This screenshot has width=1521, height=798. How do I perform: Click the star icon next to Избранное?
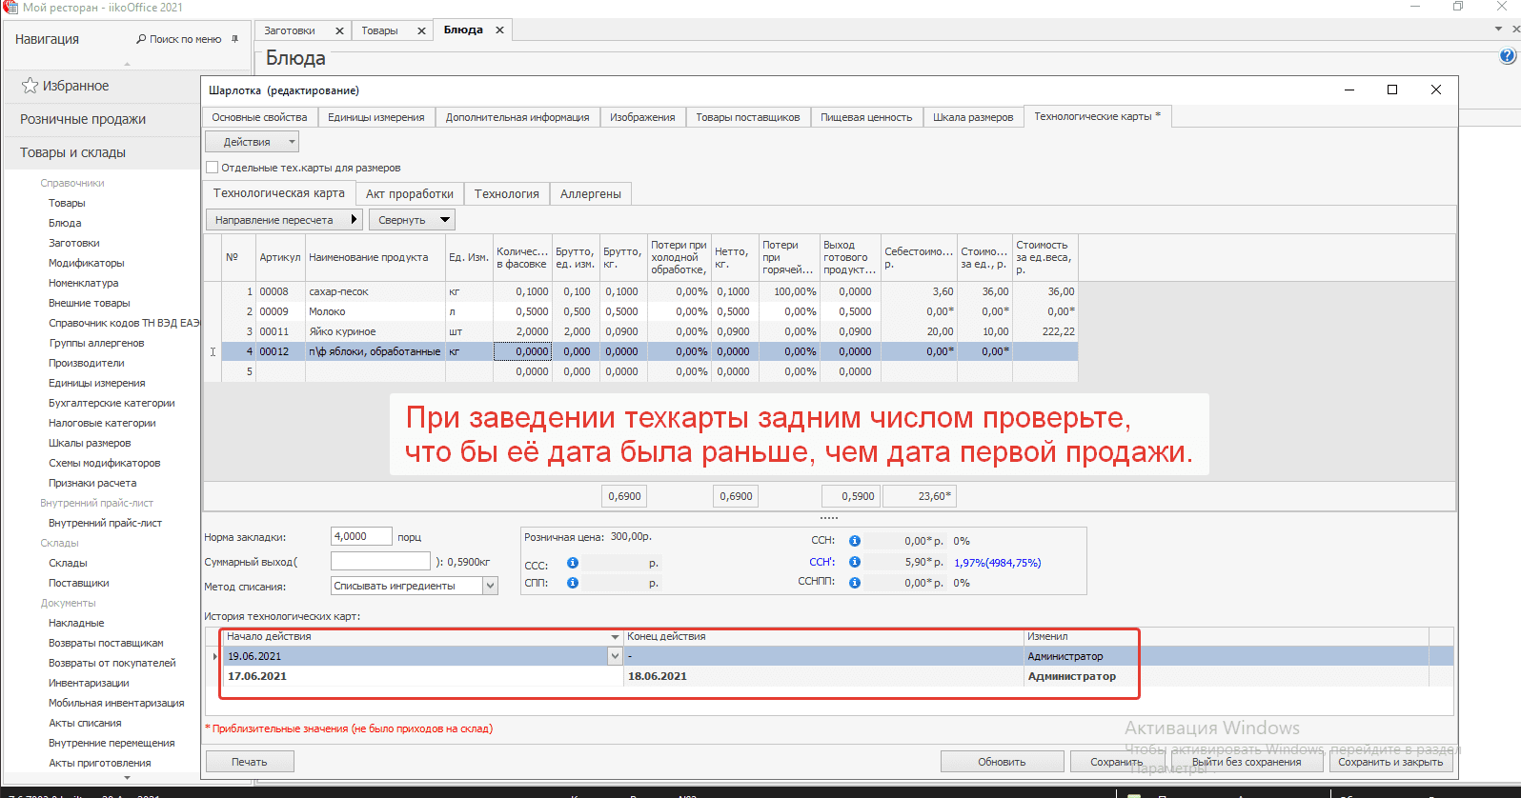(x=30, y=86)
